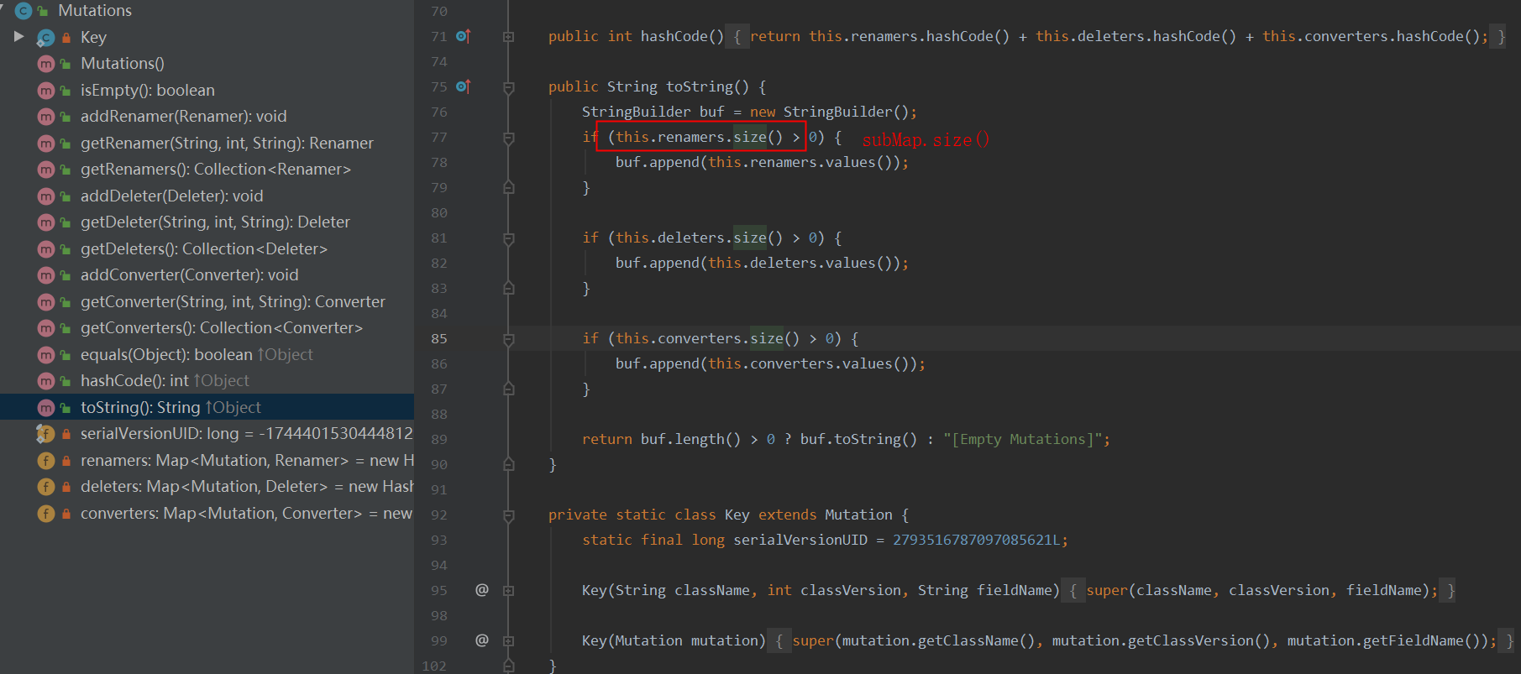Open getConverter(String, int, String) method
The width and height of the screenshot is (1521, 674).
[x=233, y=302]
